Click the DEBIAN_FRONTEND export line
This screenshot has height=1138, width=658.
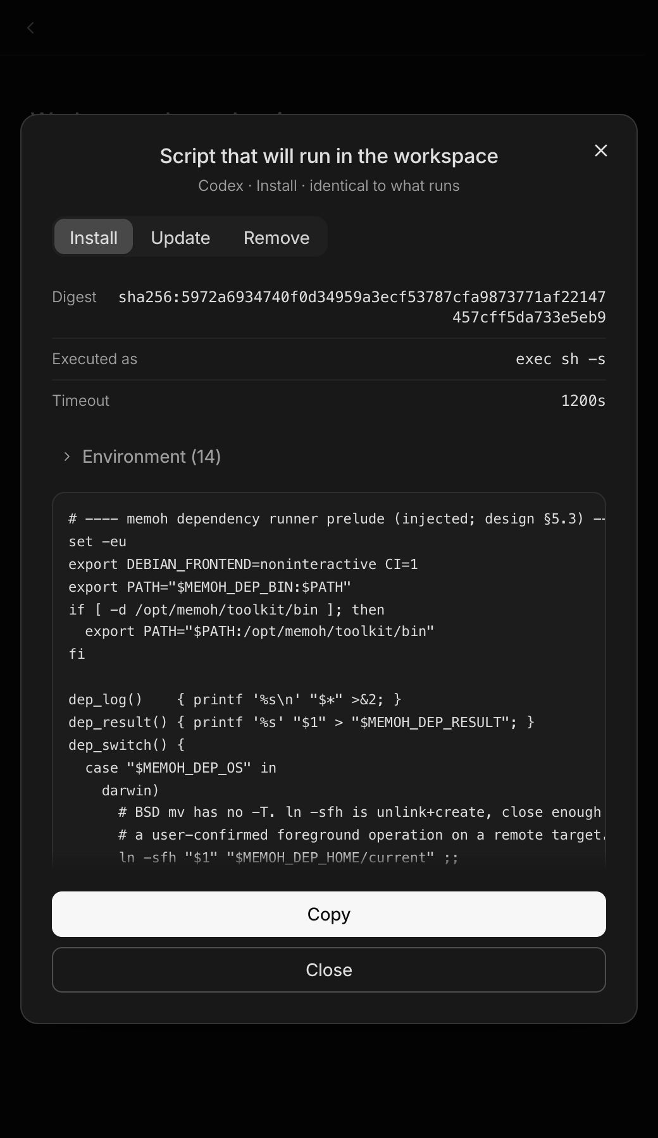(x=243, y=564)
